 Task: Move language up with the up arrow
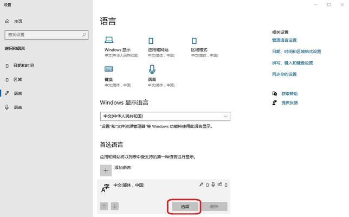[x=104, y=206]
